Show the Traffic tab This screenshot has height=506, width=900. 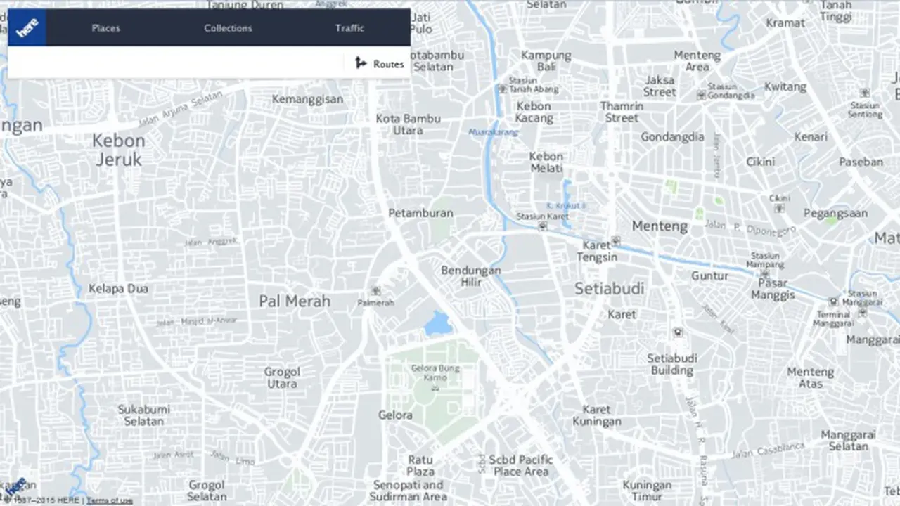349,28
